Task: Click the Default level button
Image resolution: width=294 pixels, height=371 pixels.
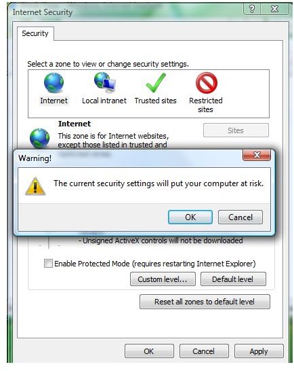Action: coord(233,279)
